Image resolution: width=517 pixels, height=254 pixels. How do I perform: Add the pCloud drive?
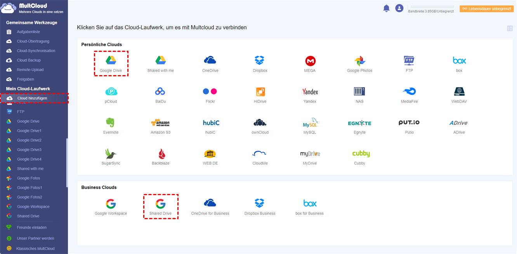(111, 91)
